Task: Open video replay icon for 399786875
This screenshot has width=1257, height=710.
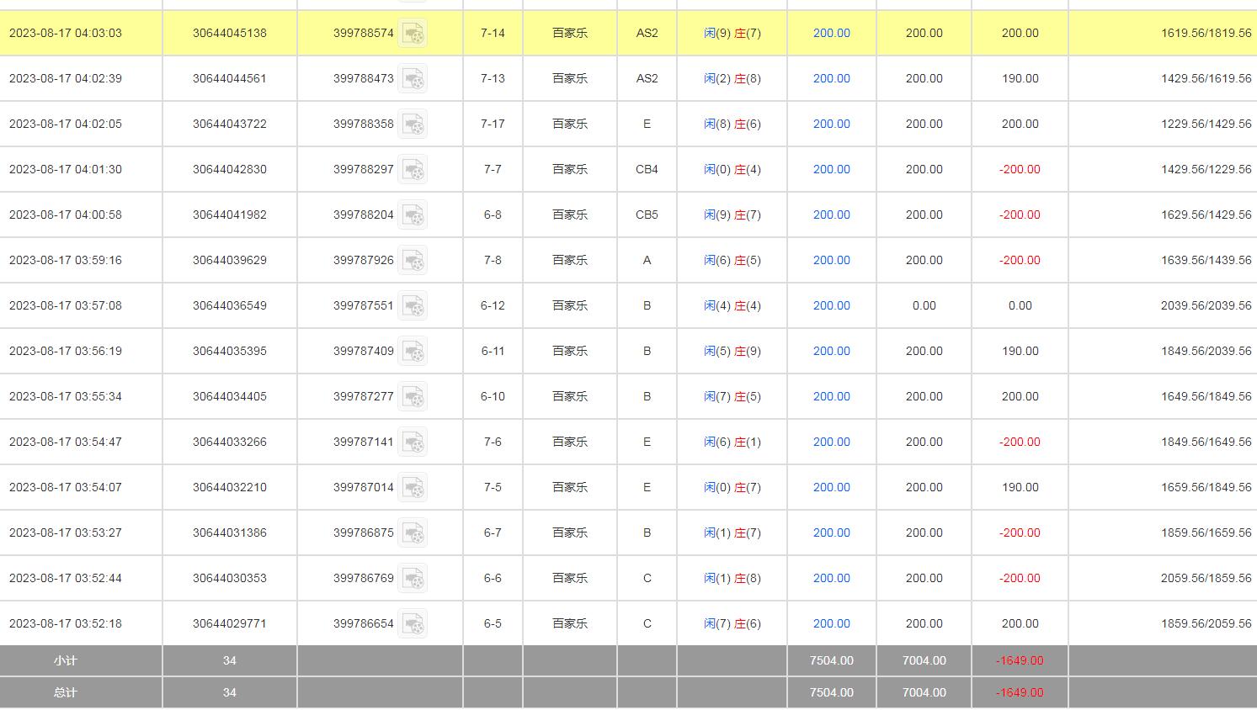Action: (413, 533)
